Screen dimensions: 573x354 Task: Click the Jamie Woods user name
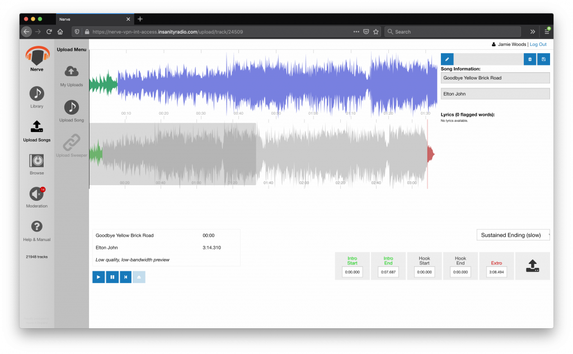point(511,44)
